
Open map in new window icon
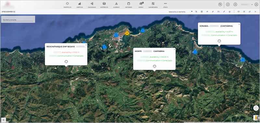[250, 12]
